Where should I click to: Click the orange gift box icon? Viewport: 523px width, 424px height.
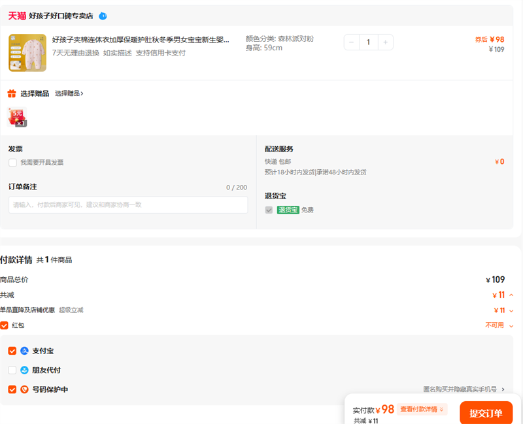[x=12, y=93]
